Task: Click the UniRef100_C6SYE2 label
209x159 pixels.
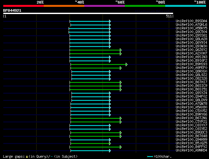Action: click(191, 129)
